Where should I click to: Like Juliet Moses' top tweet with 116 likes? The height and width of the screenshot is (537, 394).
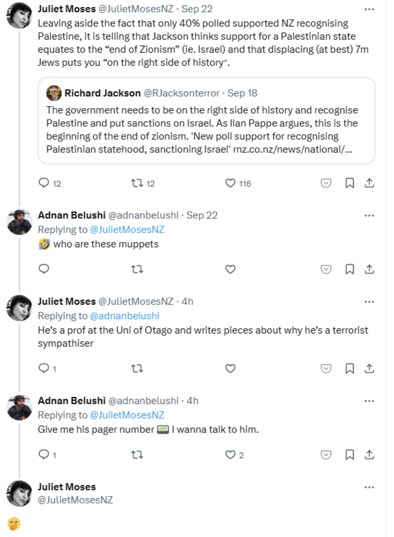(230, 183)
